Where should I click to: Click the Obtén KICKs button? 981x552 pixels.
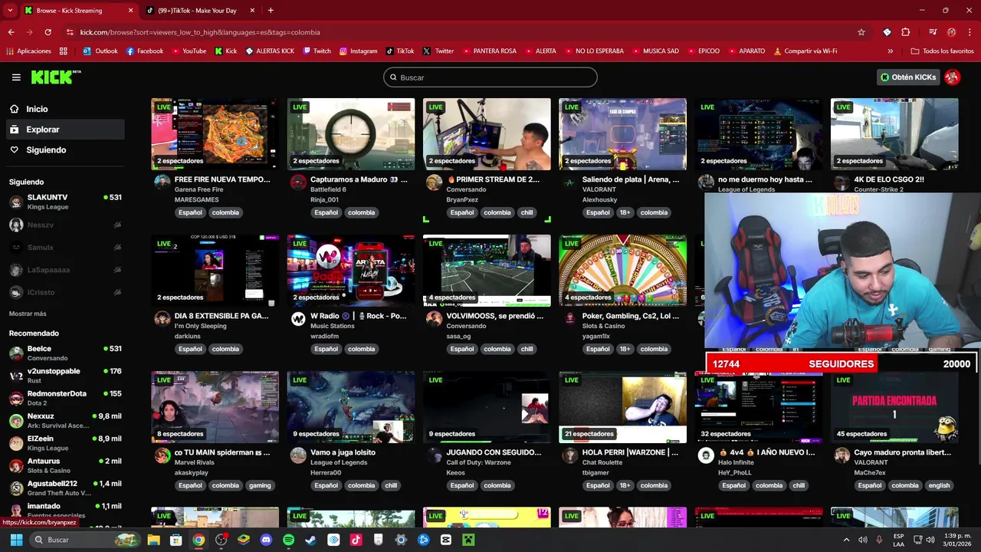click(x=908, y=77)
